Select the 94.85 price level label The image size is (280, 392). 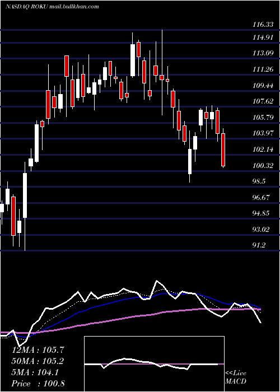261,213
